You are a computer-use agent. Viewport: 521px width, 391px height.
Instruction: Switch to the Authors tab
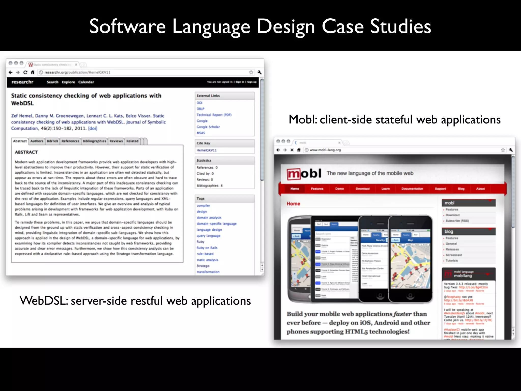[37, 141]
